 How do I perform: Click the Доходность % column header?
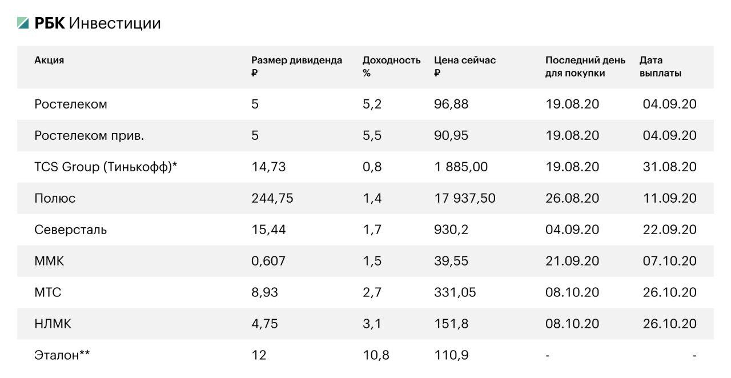pos(391,66)
